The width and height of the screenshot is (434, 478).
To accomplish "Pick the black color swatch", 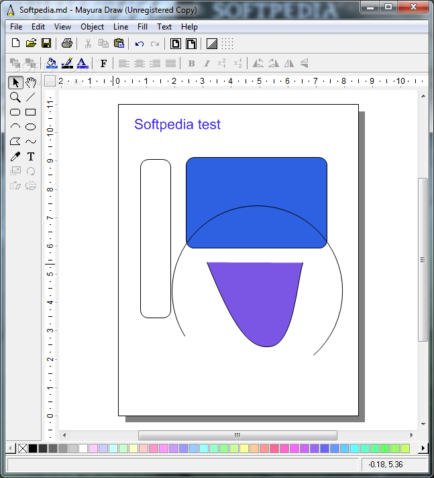I will pyautogui.click(x=33, y=448).
